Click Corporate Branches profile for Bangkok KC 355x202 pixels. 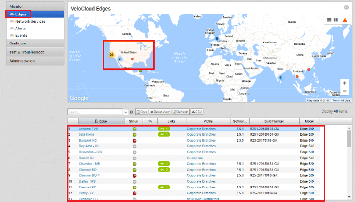201,141
